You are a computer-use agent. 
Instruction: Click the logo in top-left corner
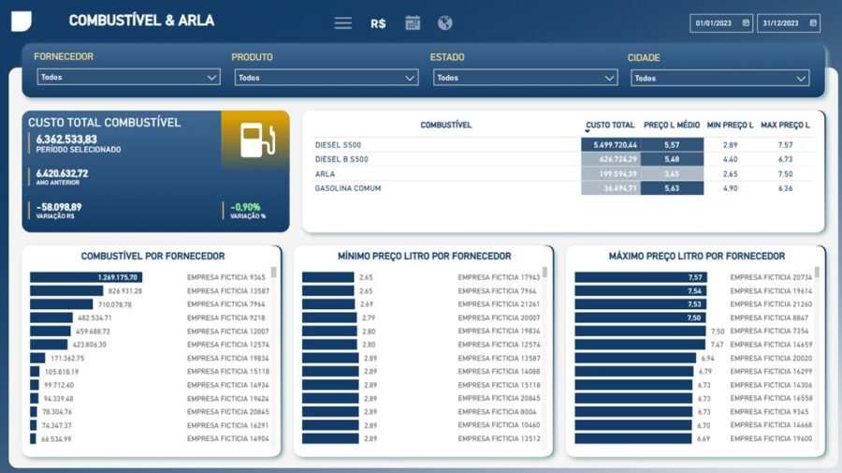22,22
